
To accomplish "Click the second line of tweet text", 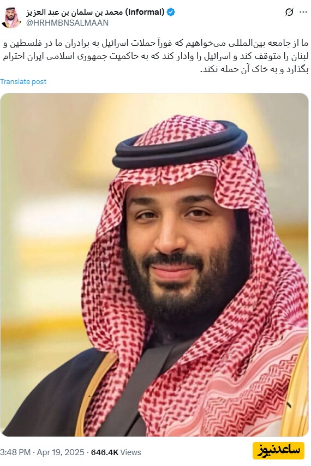I will click(x=155, y=56).
